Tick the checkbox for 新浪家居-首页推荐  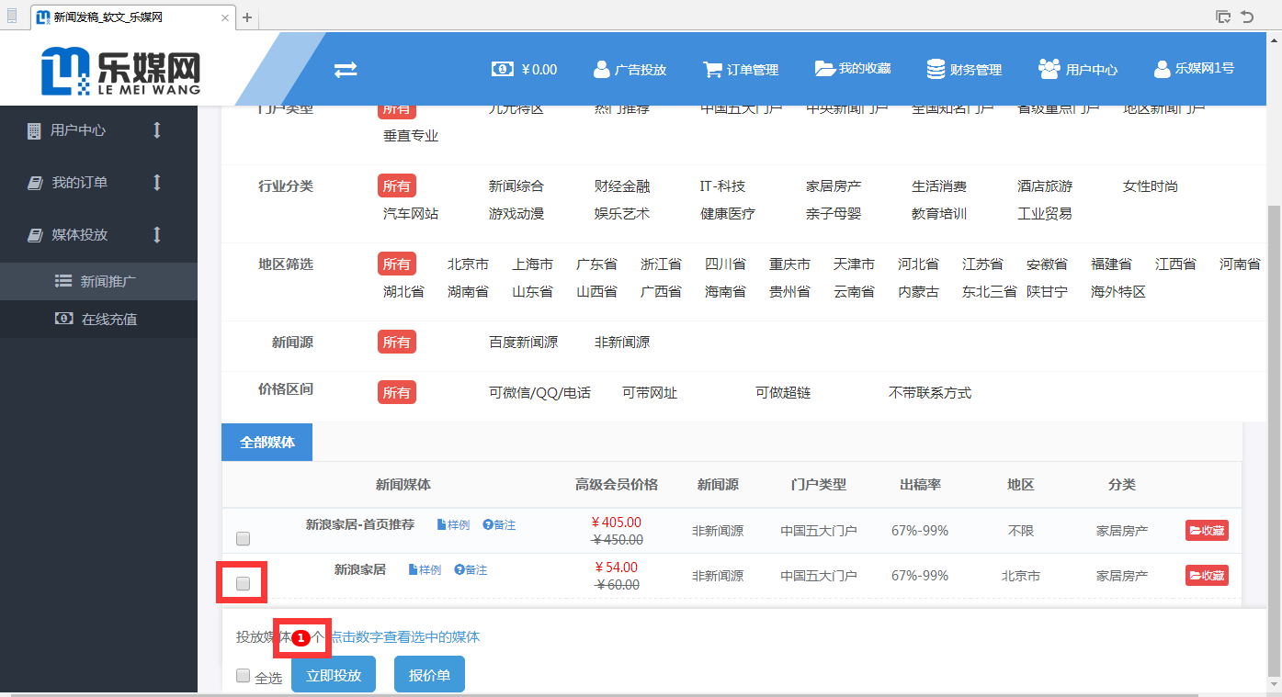pyautogui.click(x=244, y=538)
